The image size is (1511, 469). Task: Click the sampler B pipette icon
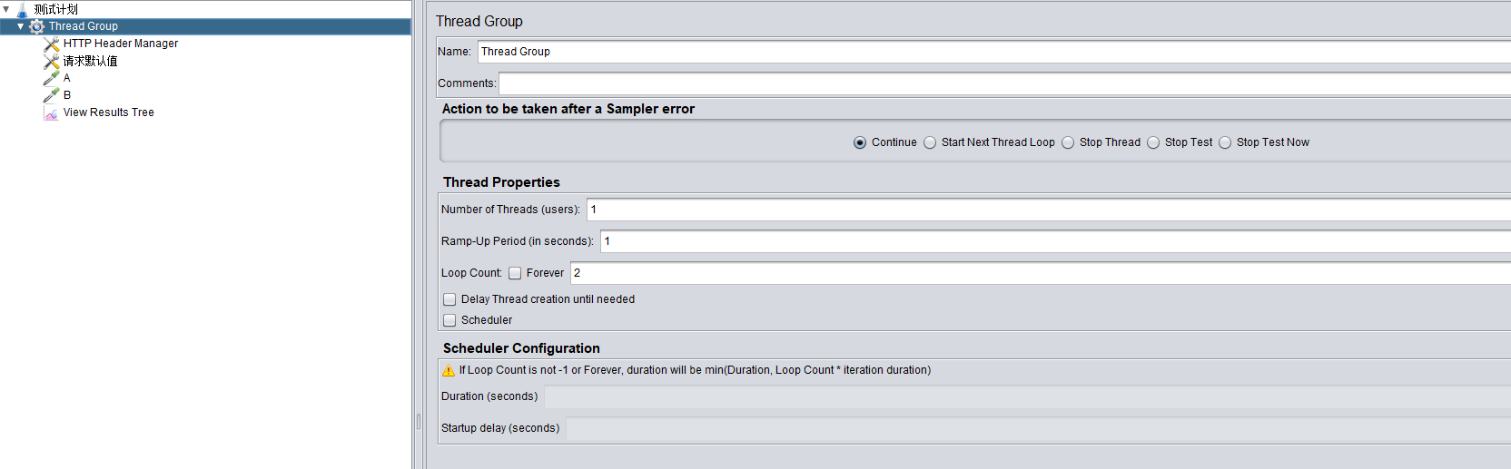(x=52, y=95)
